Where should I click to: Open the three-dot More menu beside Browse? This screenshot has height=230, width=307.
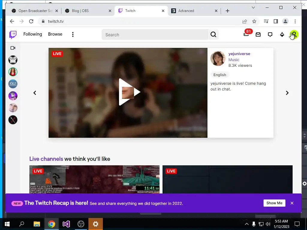tap(73, 34)
